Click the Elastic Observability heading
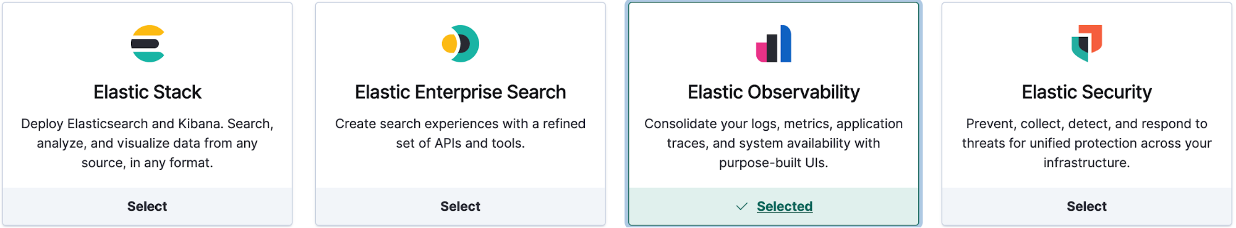This screenshot has height=228, width=1236. click(x=774, y=92)
